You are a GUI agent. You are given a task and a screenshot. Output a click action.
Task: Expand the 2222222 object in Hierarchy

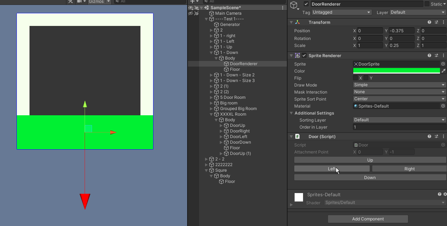click(x=206, y=165)
